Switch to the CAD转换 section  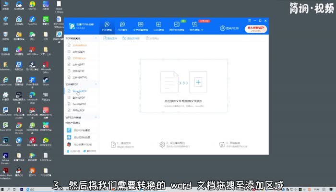click(160, 26)
